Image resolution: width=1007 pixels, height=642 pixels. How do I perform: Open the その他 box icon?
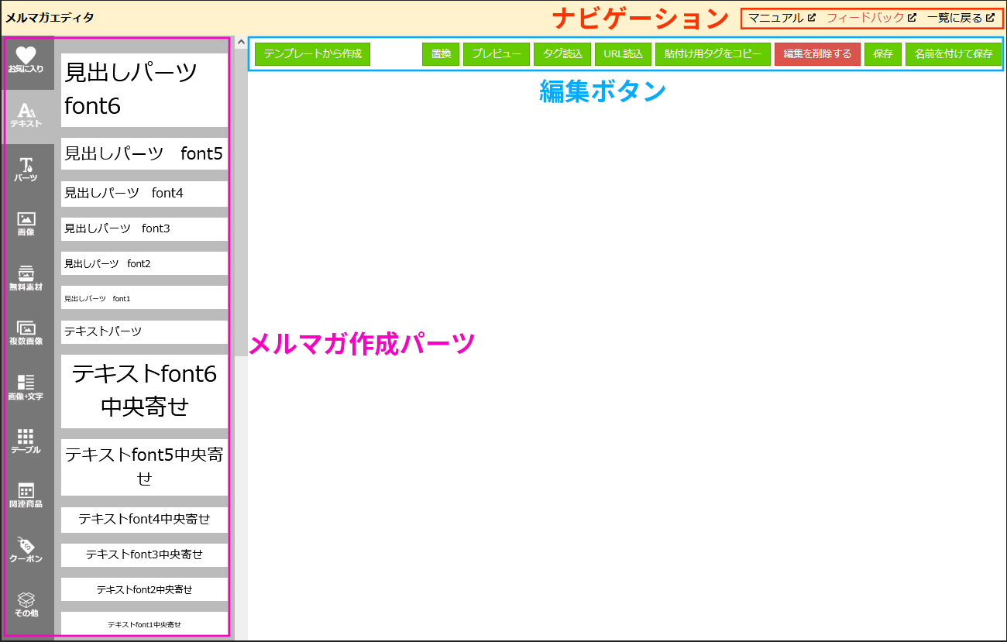click(26, 604)
